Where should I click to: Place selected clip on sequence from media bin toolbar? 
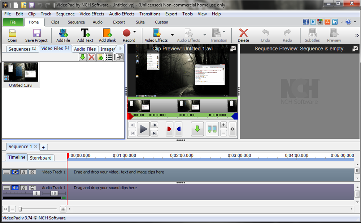tap(83, 57)
